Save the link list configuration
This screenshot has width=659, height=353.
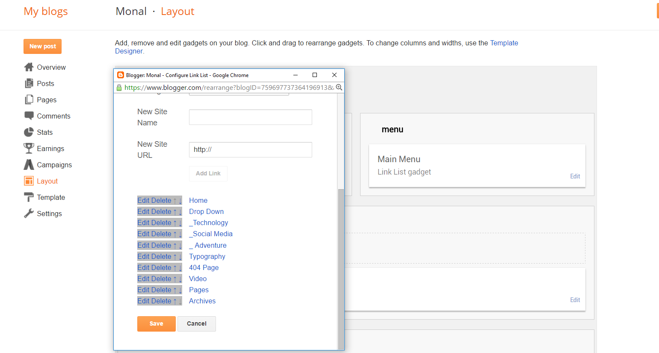156,324
